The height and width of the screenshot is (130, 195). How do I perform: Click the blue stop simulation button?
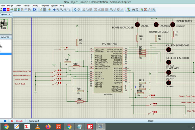(x=5, y=121)
